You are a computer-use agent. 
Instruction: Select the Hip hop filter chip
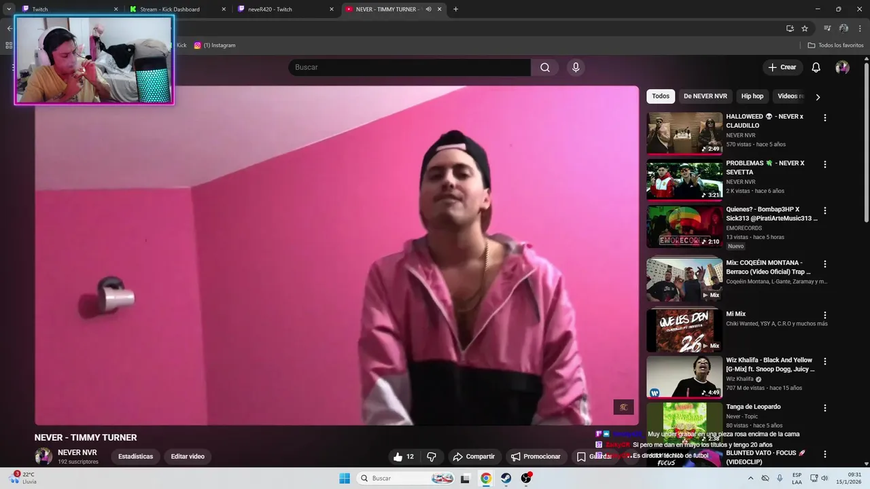pos(752,96)
